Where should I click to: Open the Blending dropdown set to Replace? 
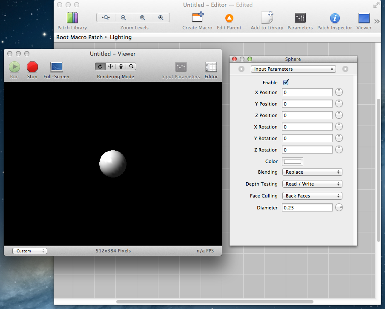[312, 172]
